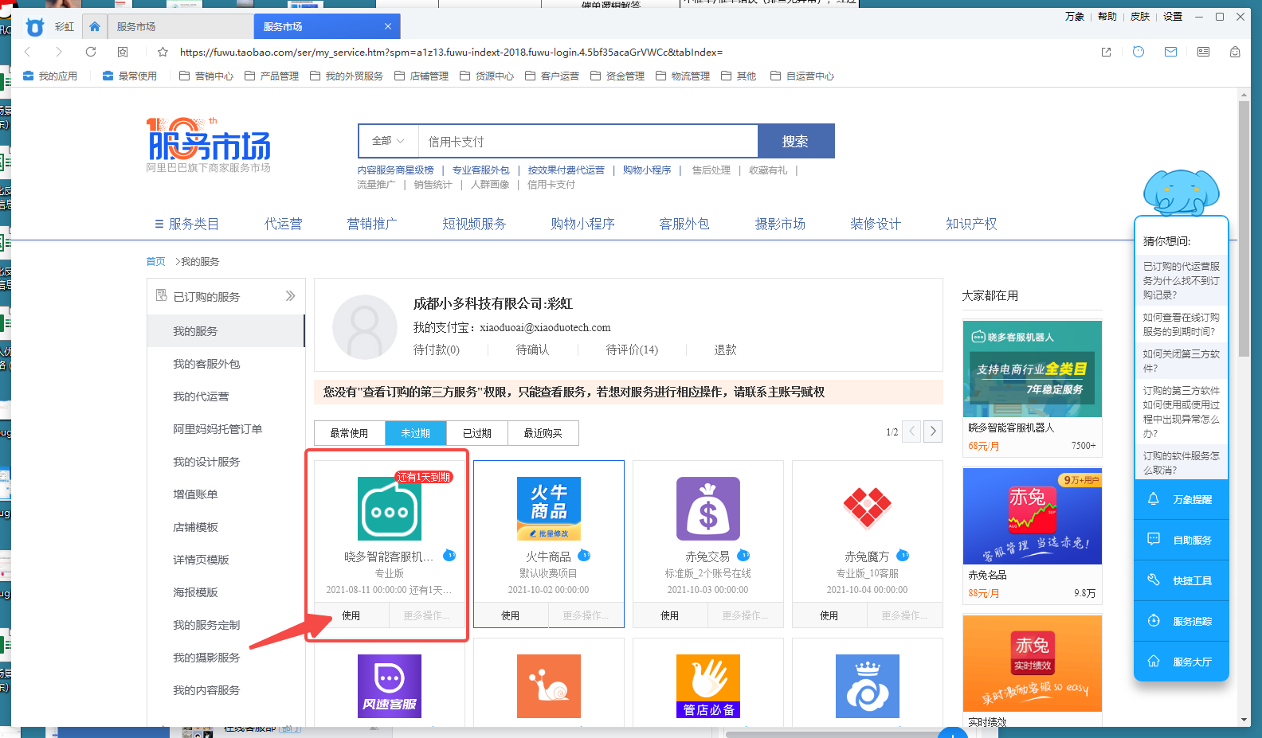Open the 物流管理 bookmark folder

(683, 76)
